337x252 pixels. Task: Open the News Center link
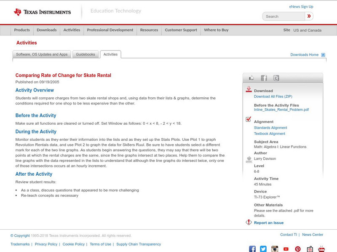[313, 235]
